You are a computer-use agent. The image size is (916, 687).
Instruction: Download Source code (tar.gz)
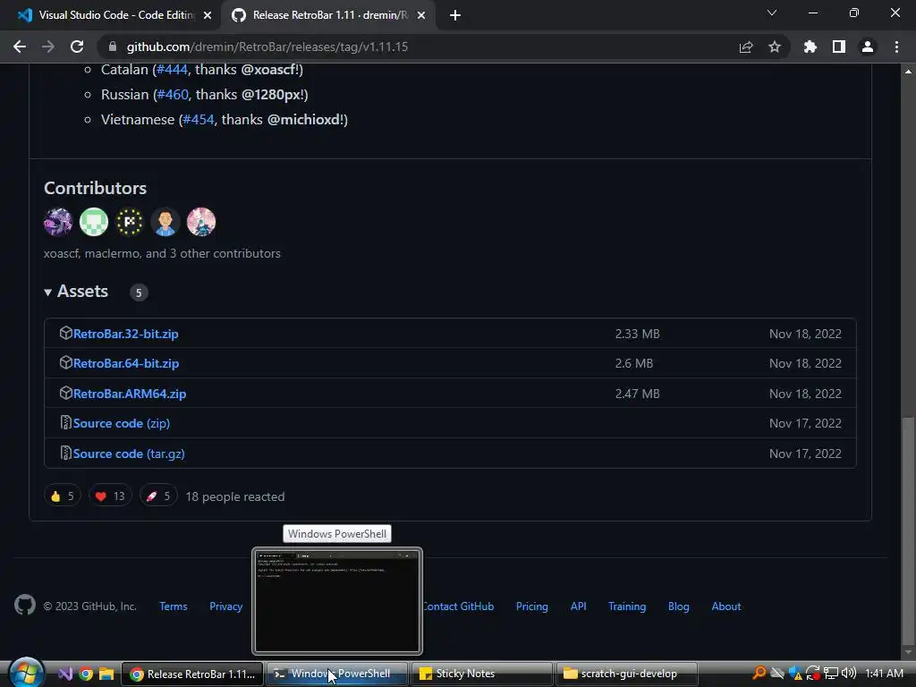[129, 454]
